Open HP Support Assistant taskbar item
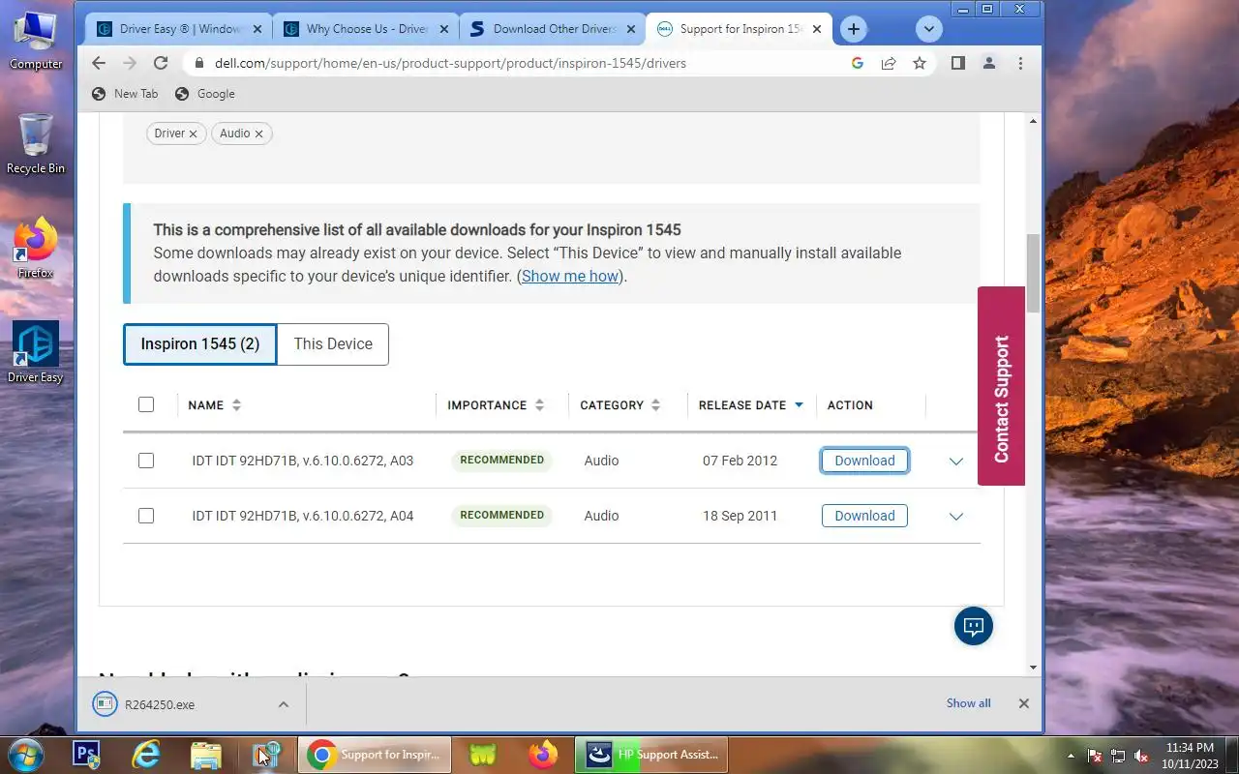 pos(651,755)
